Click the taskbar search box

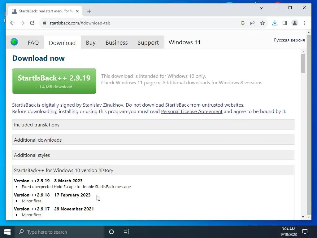pos(59,232)
